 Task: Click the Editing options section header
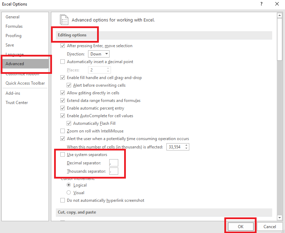[x=72, y=35]
